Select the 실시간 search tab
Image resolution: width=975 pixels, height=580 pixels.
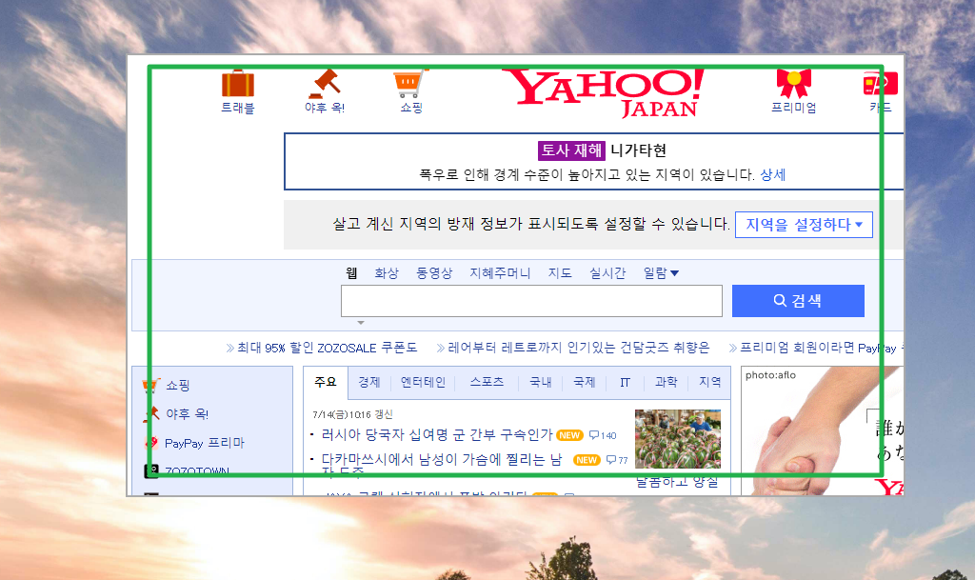(607, 273)
